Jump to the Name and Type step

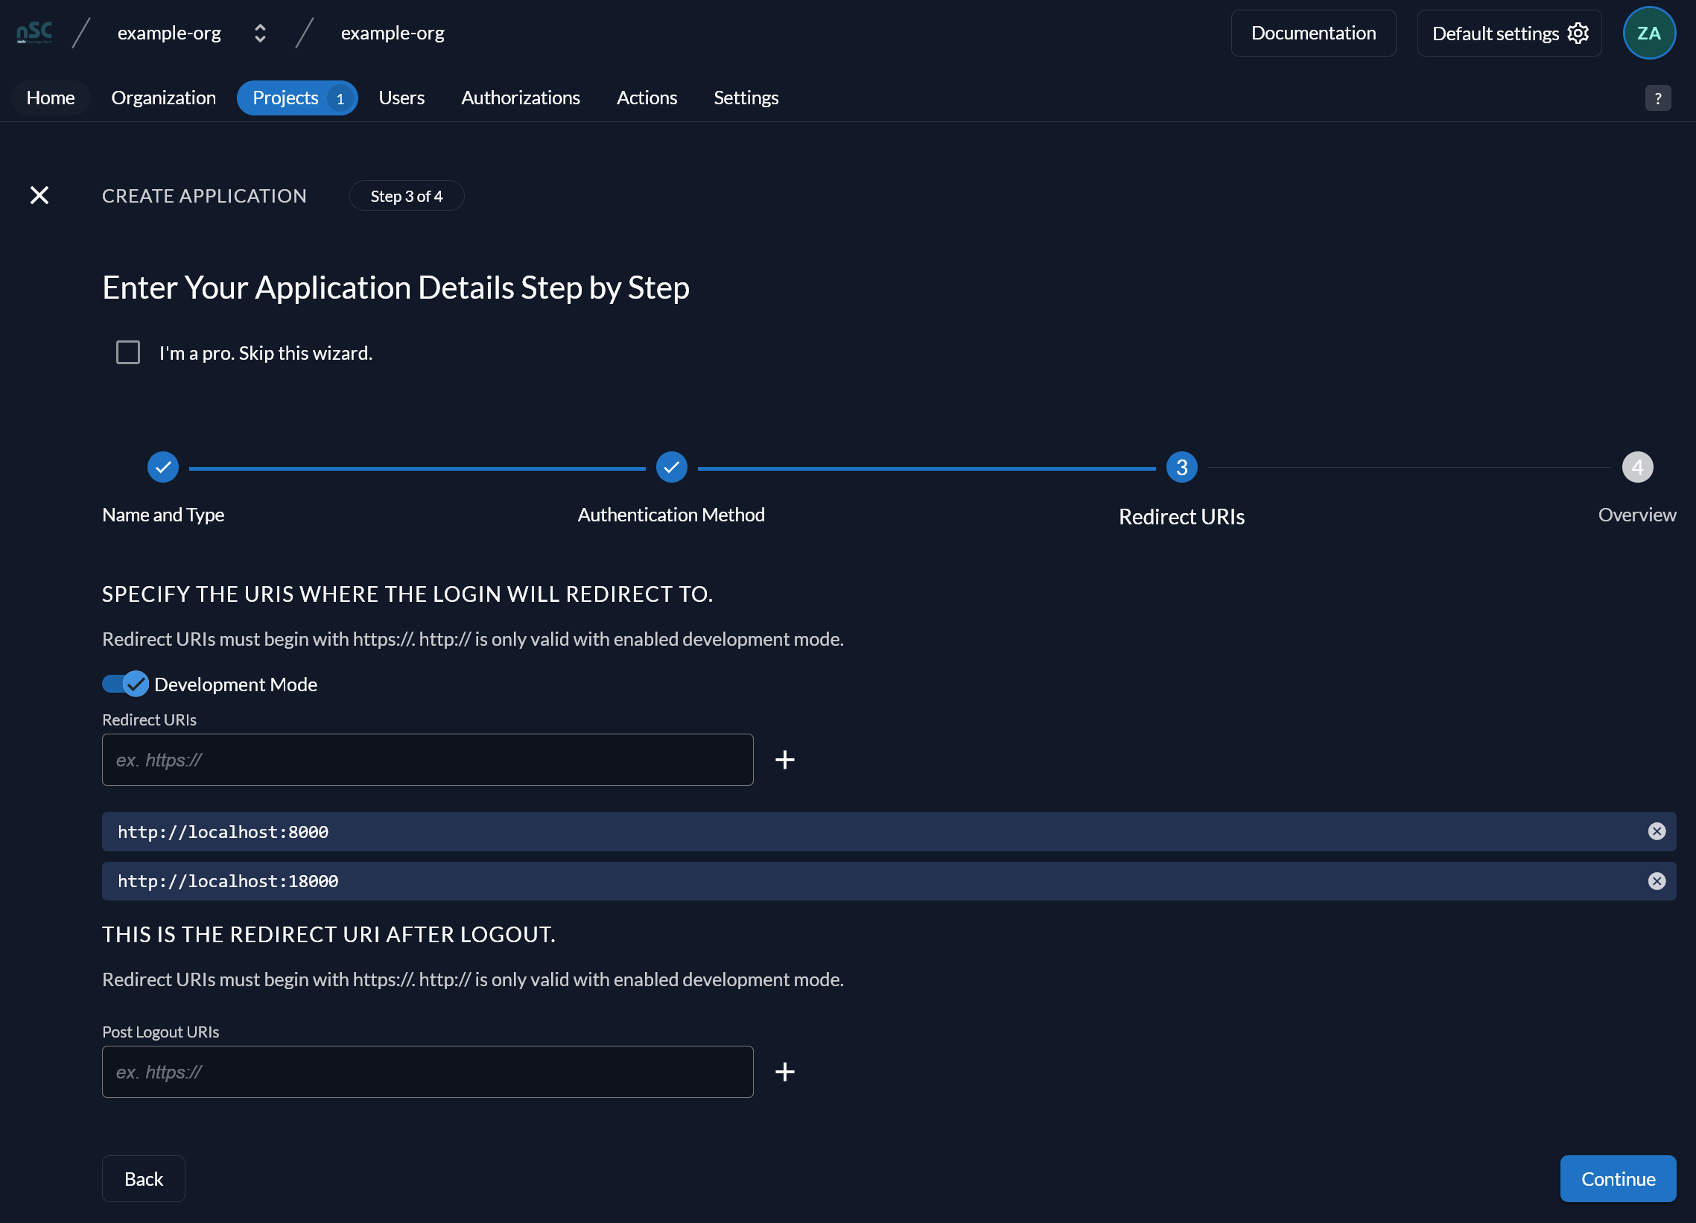point(163,467)
